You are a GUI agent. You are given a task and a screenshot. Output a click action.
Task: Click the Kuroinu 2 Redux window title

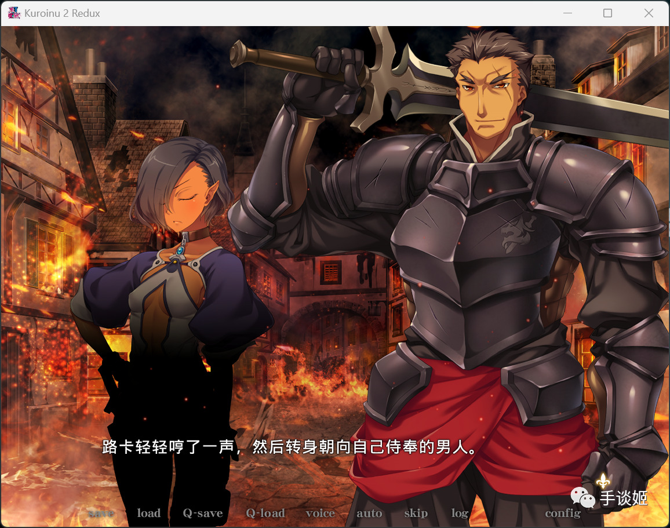point(62,13)
